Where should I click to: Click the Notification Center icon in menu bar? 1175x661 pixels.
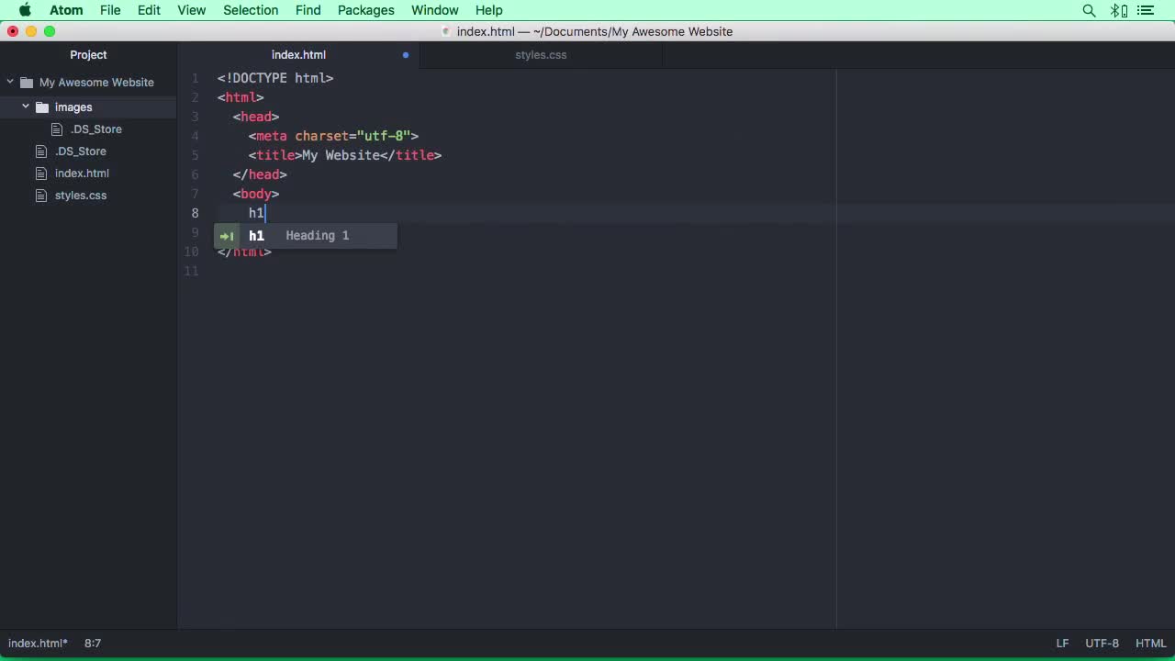click(x=1145, y=10)
